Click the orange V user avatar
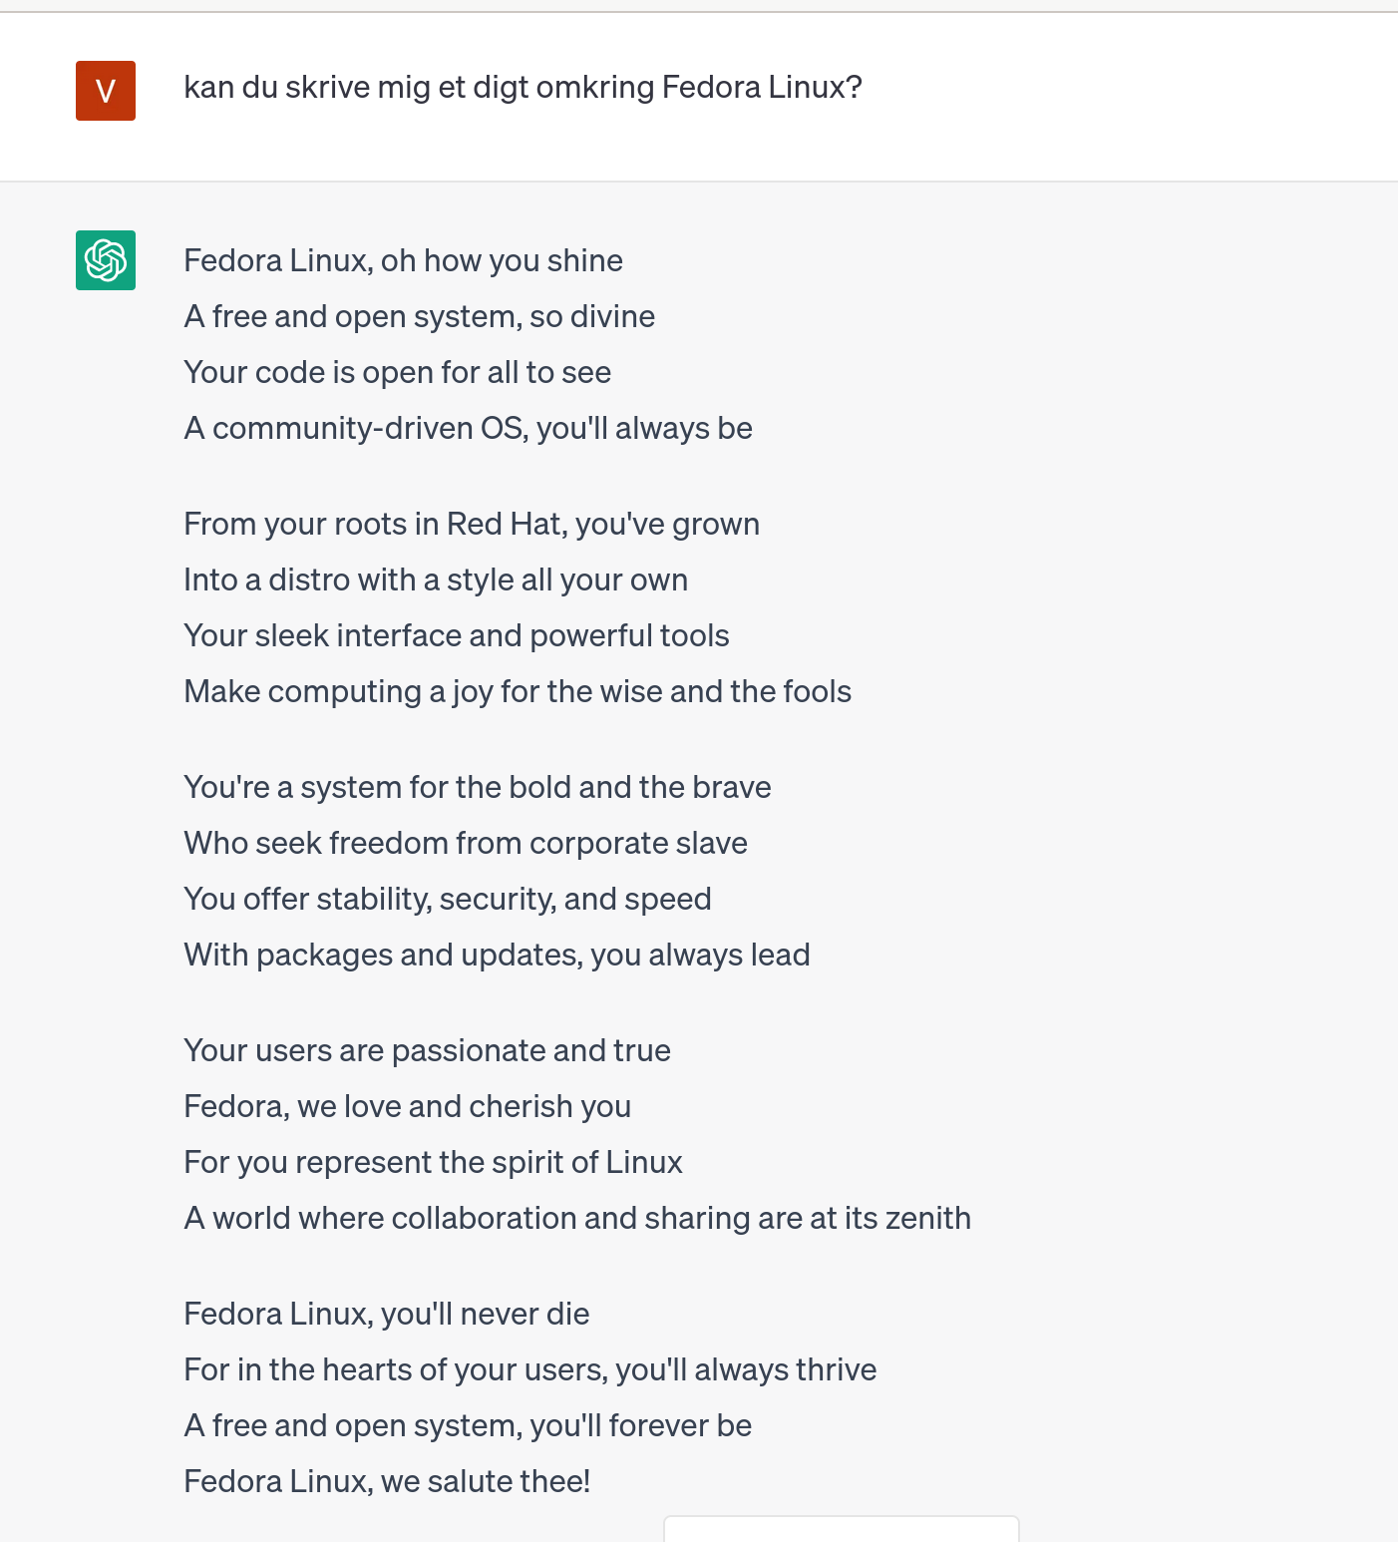Screen dimensions: 1398x1542 [x=106, y=91]
